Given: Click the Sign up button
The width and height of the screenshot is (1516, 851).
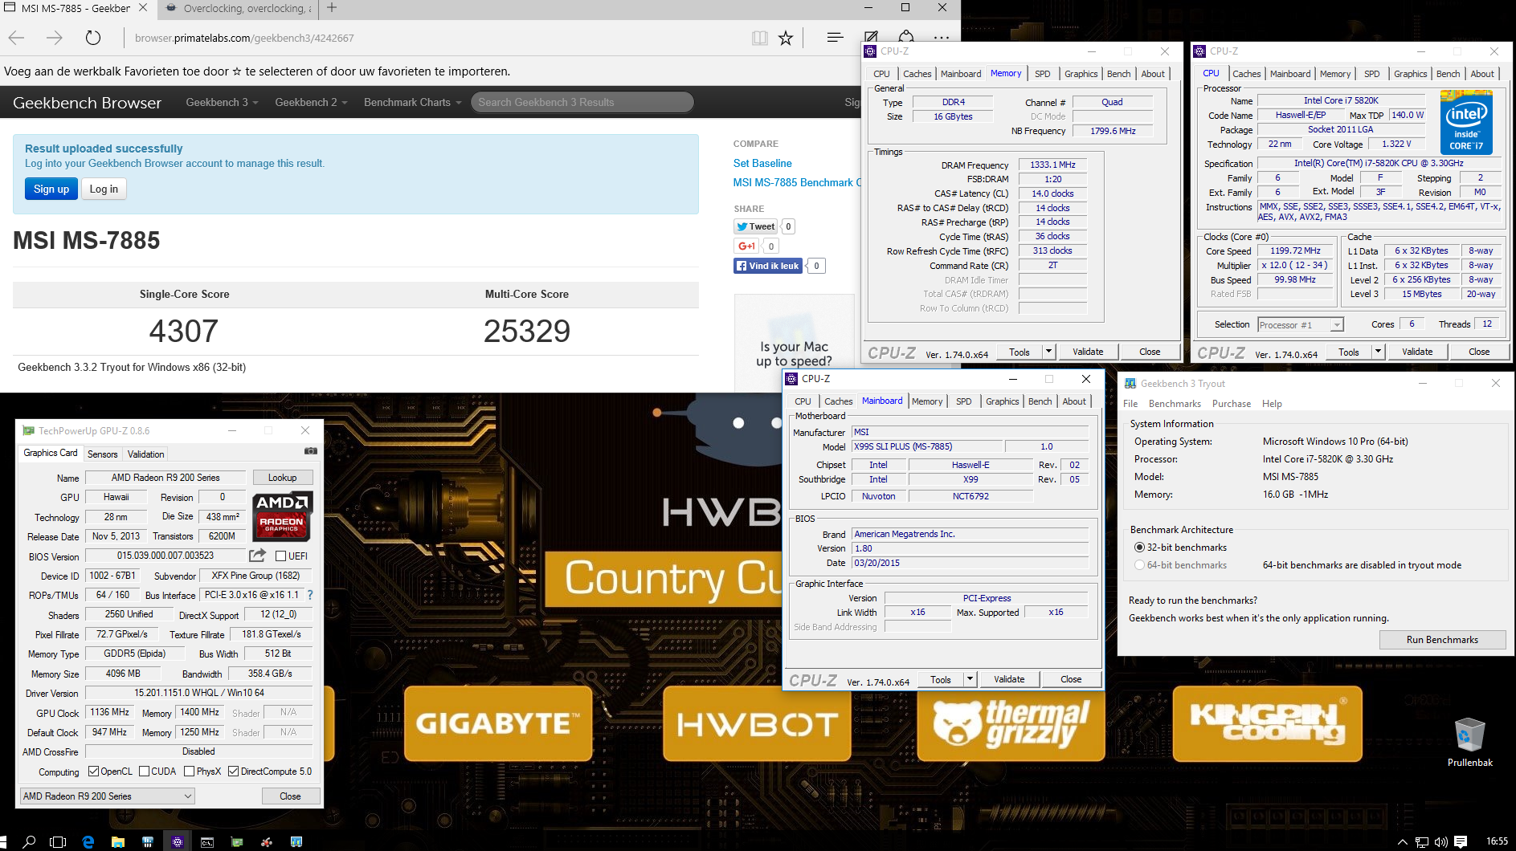Looking at the screenshot, I should (51, 189).
